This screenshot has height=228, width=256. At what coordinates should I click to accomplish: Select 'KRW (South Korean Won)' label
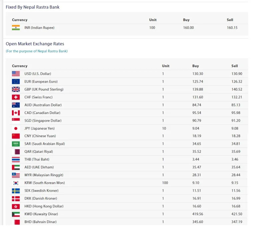click(x=45, y=183)
